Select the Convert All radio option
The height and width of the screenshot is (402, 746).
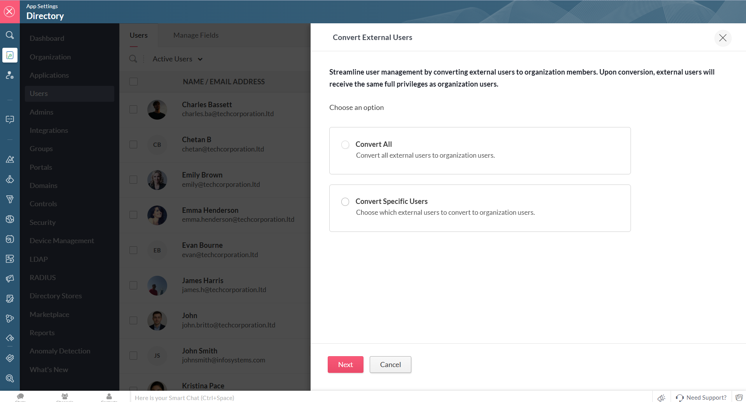point(345,144)
